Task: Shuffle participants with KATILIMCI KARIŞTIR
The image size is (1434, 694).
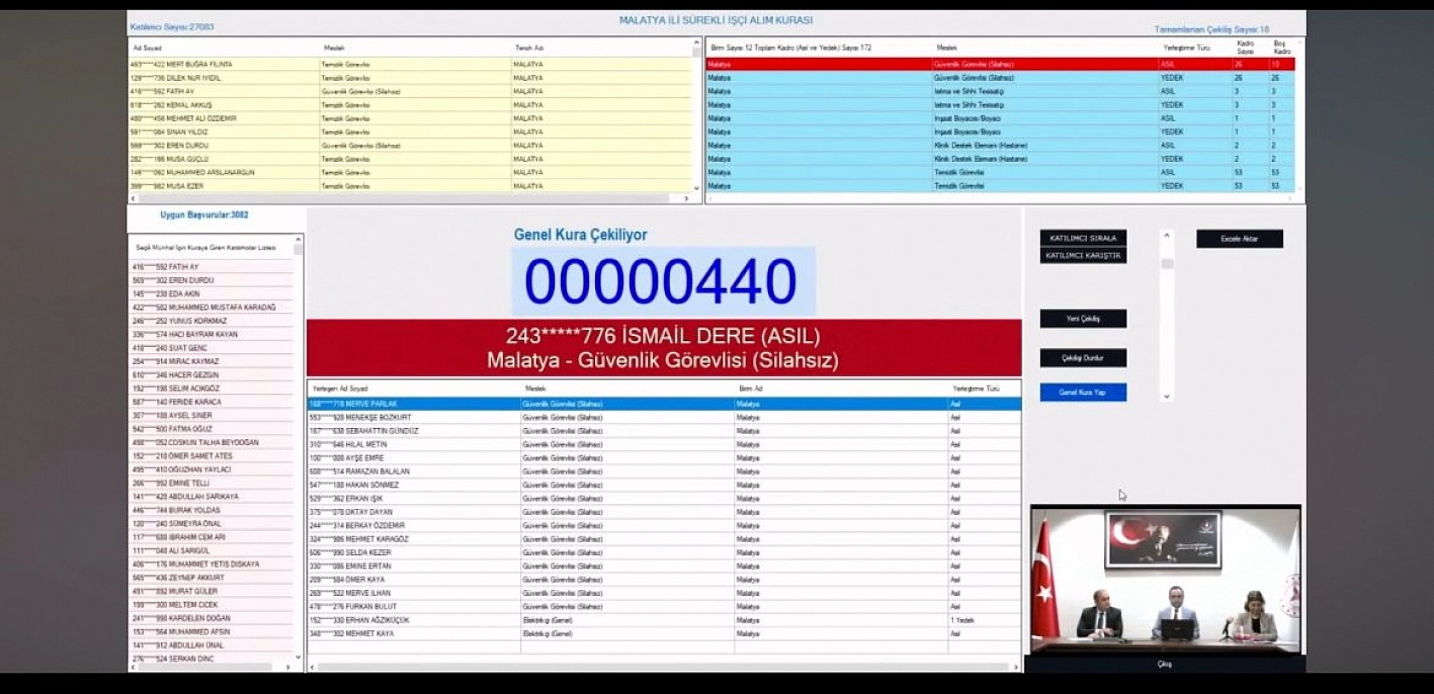Action: pos(1082,256)
